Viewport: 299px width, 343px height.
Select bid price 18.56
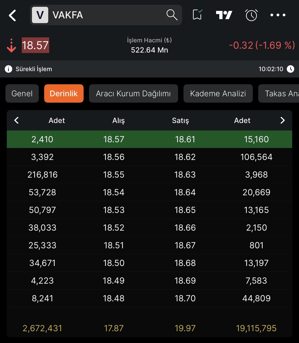coord(114,157)
